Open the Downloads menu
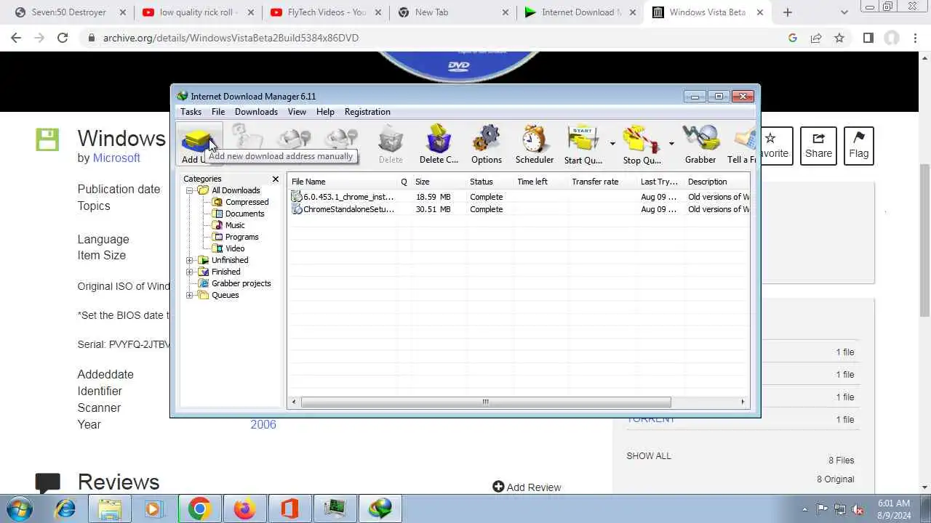The width and height of the screenshot is (931, 523). [256, 112]
